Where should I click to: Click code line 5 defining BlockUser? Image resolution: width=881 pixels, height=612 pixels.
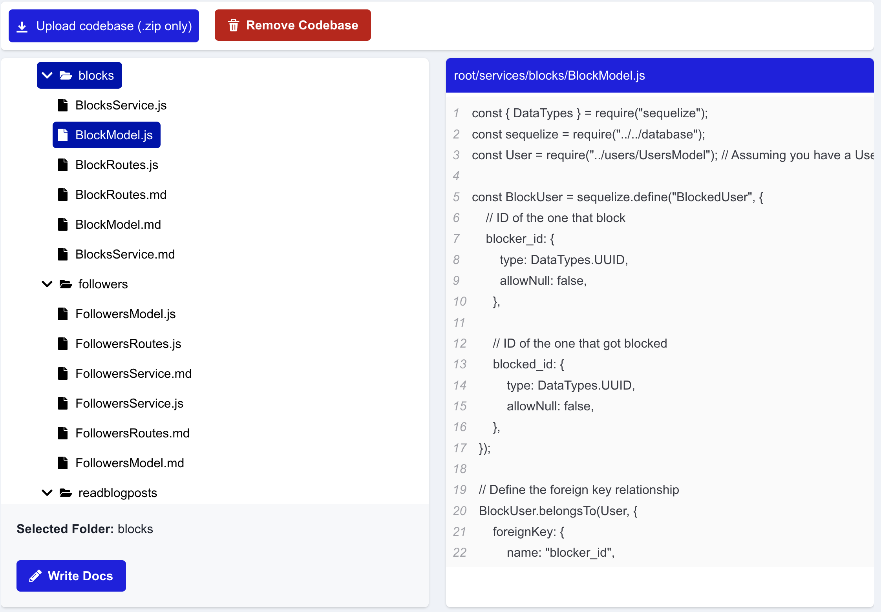(x=617, y=197)
